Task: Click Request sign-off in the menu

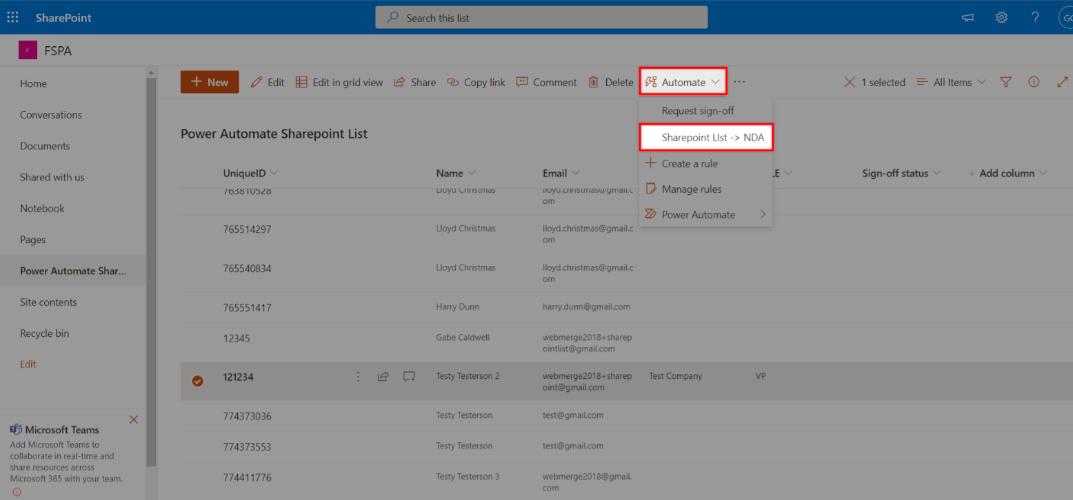Action: click(698, 110)
